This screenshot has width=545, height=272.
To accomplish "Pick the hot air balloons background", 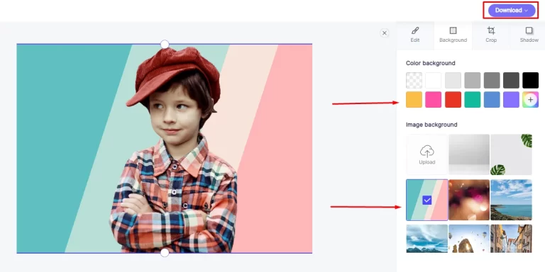I will tap(469, 239).
